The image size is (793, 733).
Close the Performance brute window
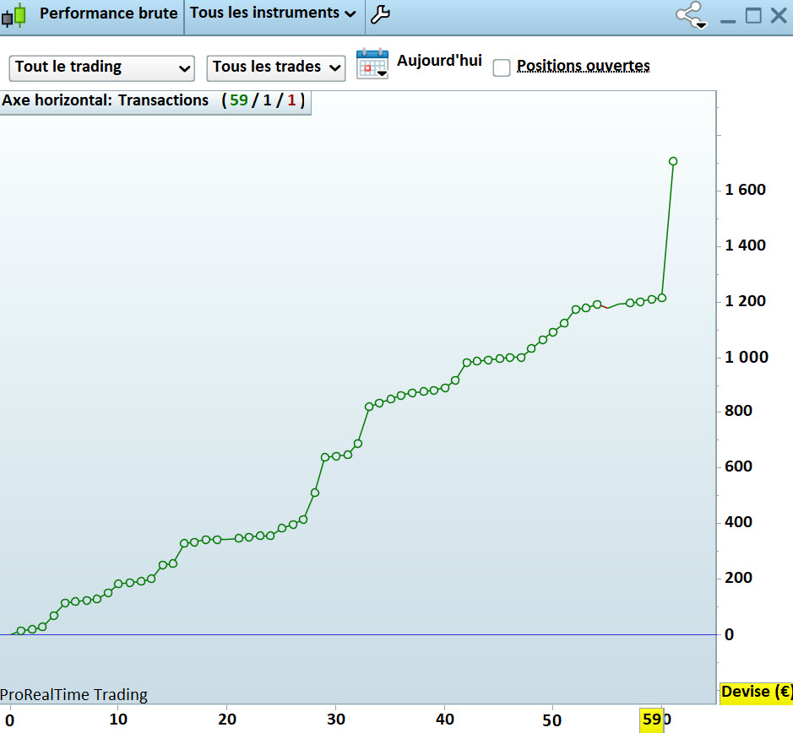point(779,16)
